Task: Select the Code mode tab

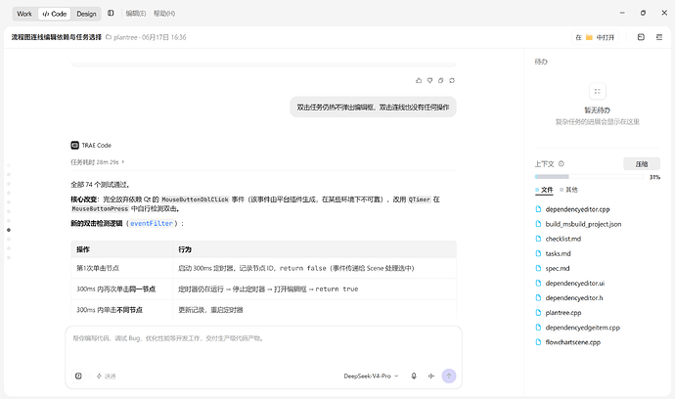Action: [55, 14]
